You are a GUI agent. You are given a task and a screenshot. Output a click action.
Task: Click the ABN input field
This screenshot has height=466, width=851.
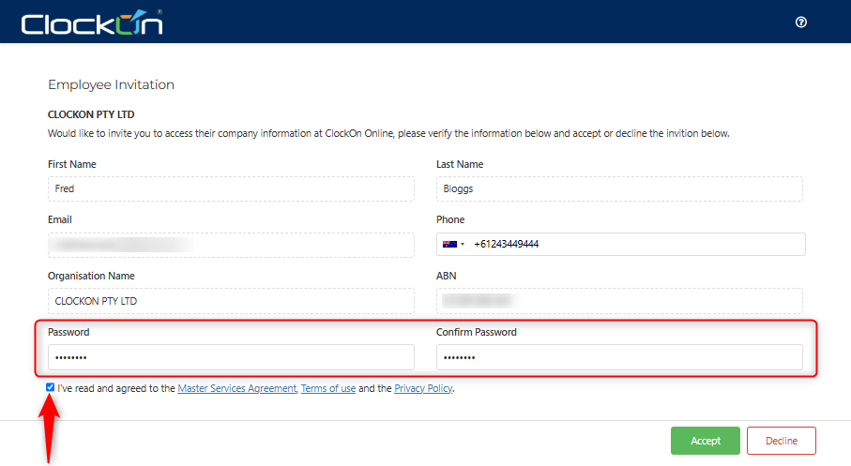[619, 301]
